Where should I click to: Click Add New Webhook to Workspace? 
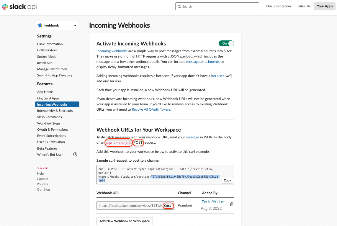click(125, 221)
